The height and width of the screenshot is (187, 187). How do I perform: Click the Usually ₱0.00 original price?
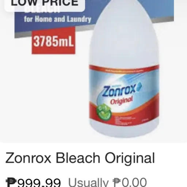(x=107, y=182)
